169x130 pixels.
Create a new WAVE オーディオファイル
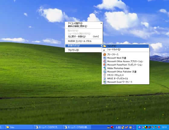(126, 78)
